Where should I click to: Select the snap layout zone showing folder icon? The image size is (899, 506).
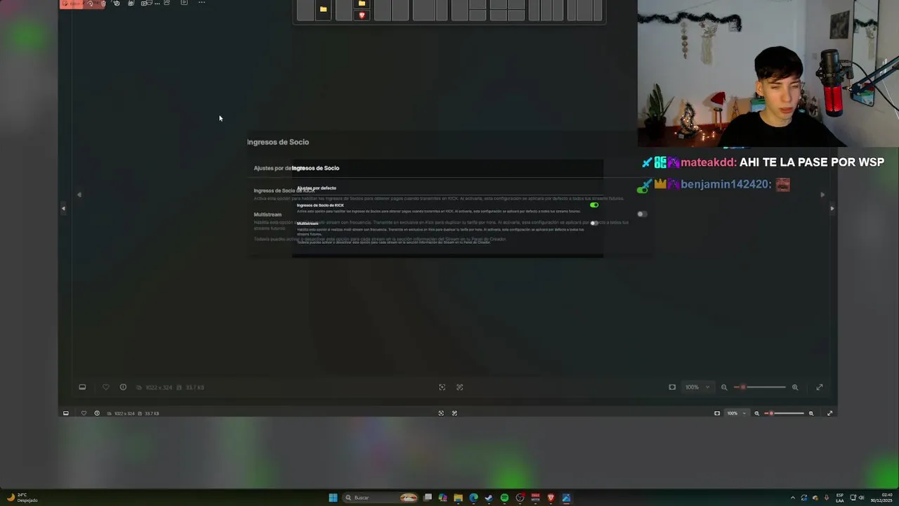coord(323,9)
